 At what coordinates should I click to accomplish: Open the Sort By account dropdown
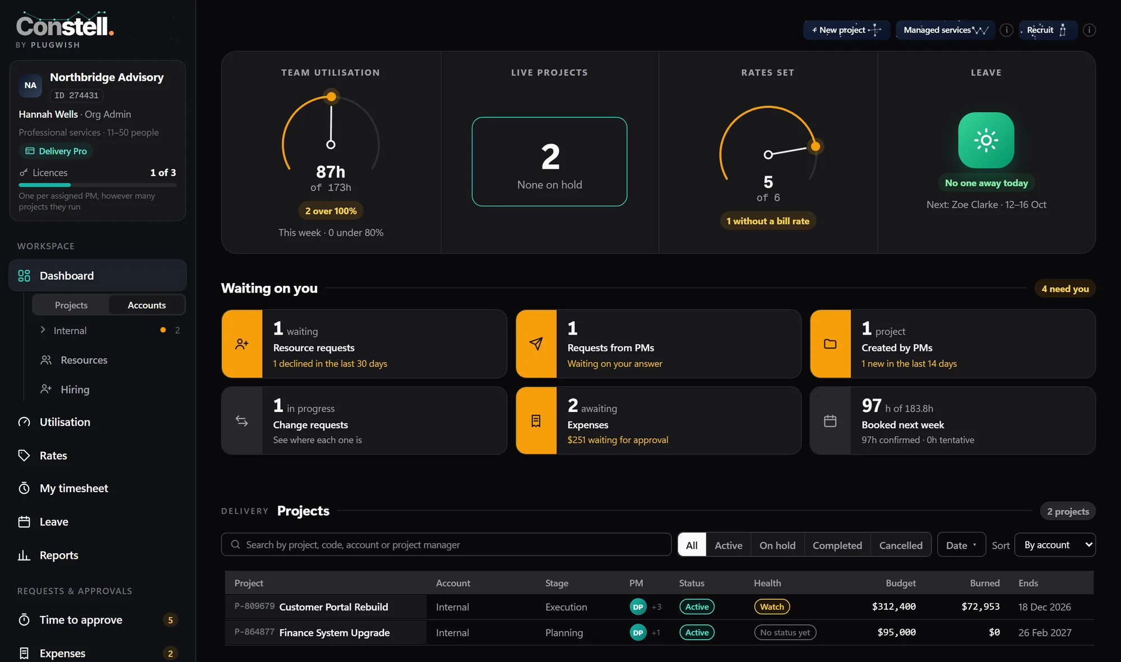[1055, 545]
